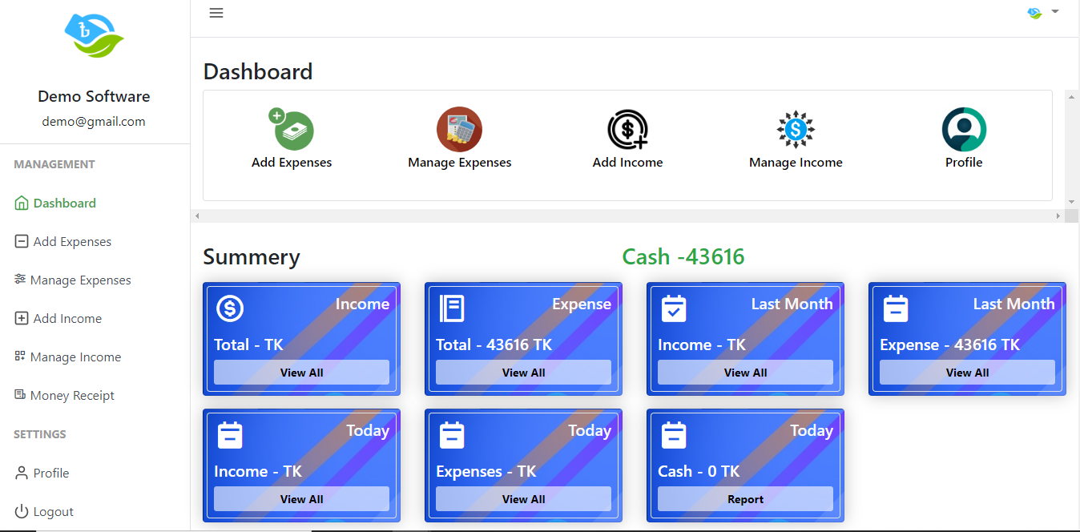Open Manage Expenses via its calculator icon
Screen dimensions: 1080x532
pyautogui.click(x=459, y=129)
